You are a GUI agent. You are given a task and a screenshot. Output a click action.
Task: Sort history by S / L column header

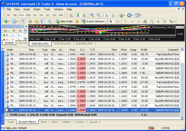point(82,50)
